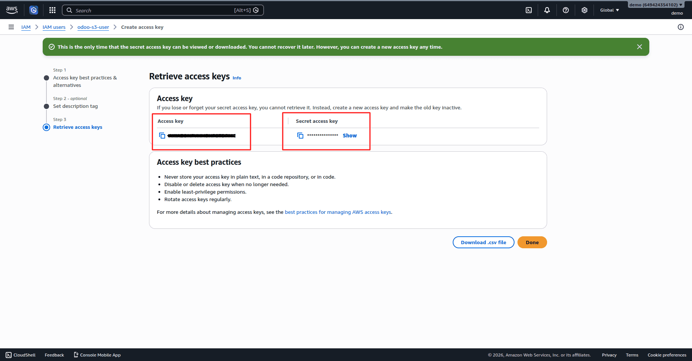Select Step 2 Set description tag
Screen dimensions: 692x361
point(75,106)
